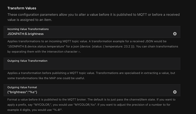Image resolution: width=196 pixels, height=114 pixels.
Task: Clear the Outgoing Value Format field
Action: [x=175, y=92]
